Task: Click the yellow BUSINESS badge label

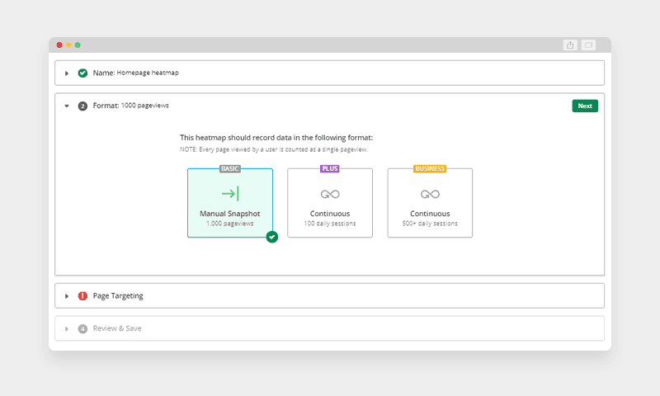Action: tap(430, 168)
